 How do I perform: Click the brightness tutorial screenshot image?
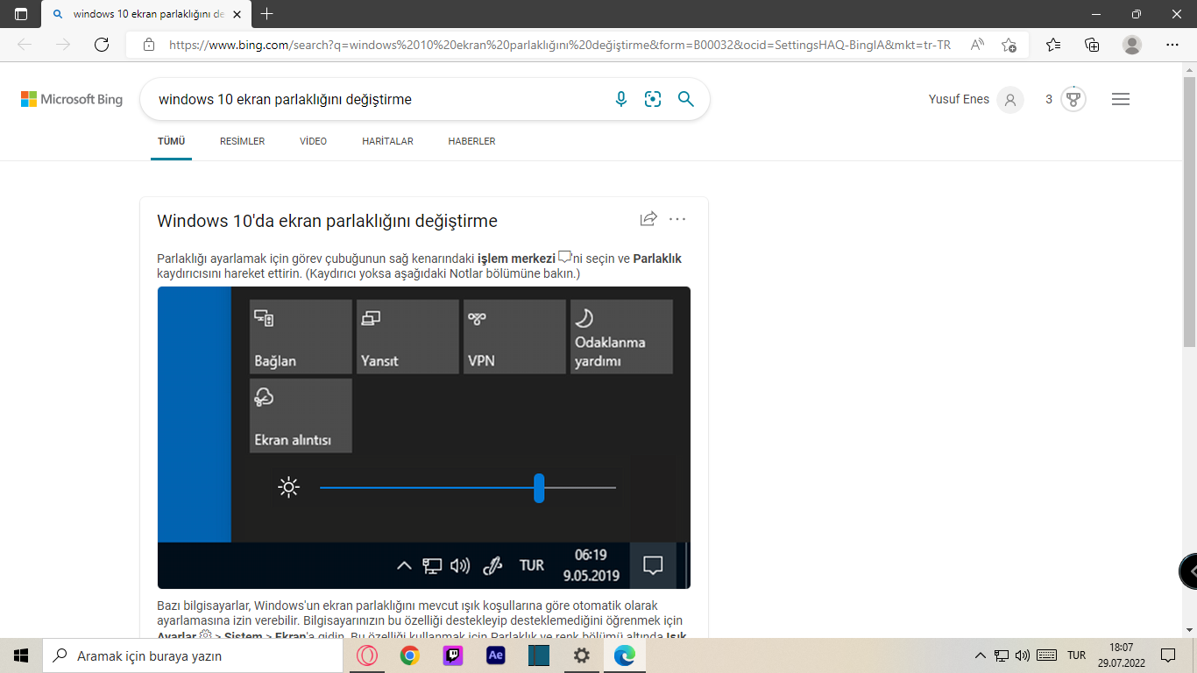pos(424,437)
